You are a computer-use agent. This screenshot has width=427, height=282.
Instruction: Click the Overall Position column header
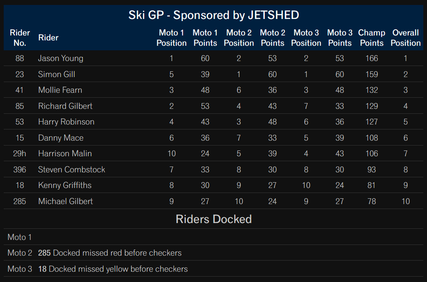point(406,38)
